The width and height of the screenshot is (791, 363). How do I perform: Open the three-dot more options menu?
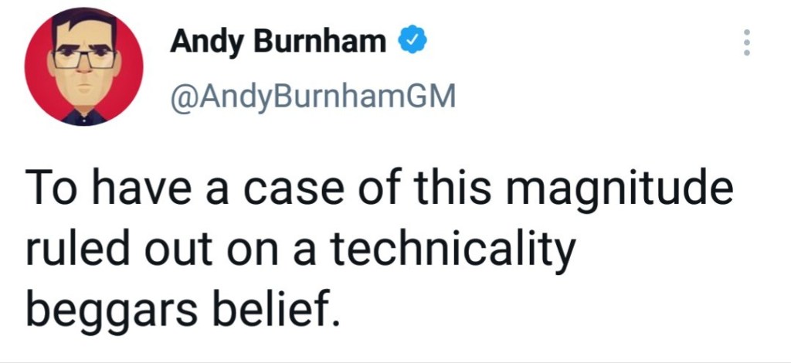[x=745, y=42]
